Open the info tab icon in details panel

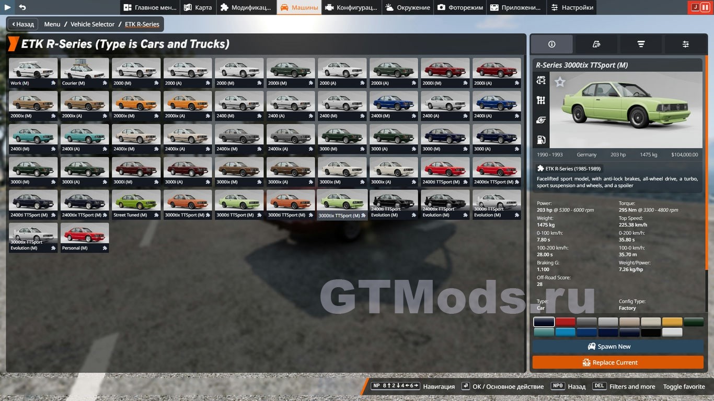coord(551,44)
